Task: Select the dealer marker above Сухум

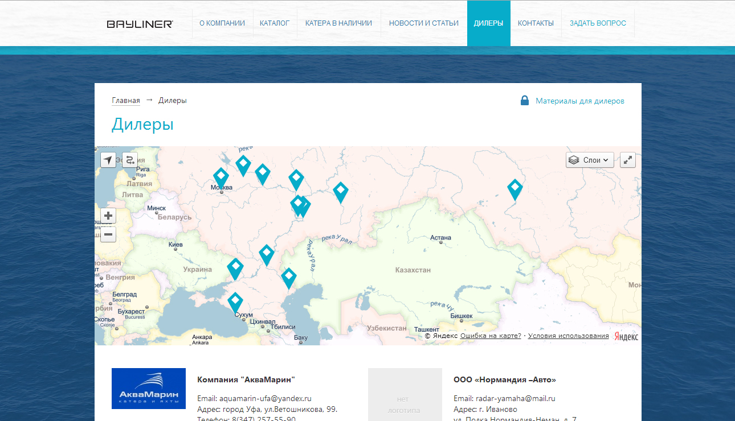Action: coord(235,302)
